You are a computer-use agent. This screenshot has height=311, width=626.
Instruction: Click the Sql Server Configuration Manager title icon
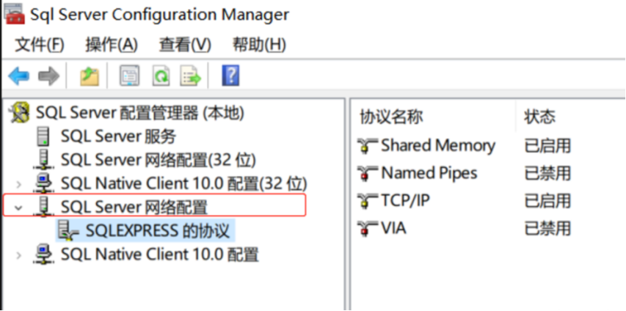pyautogui.click(x=14, y=15)
